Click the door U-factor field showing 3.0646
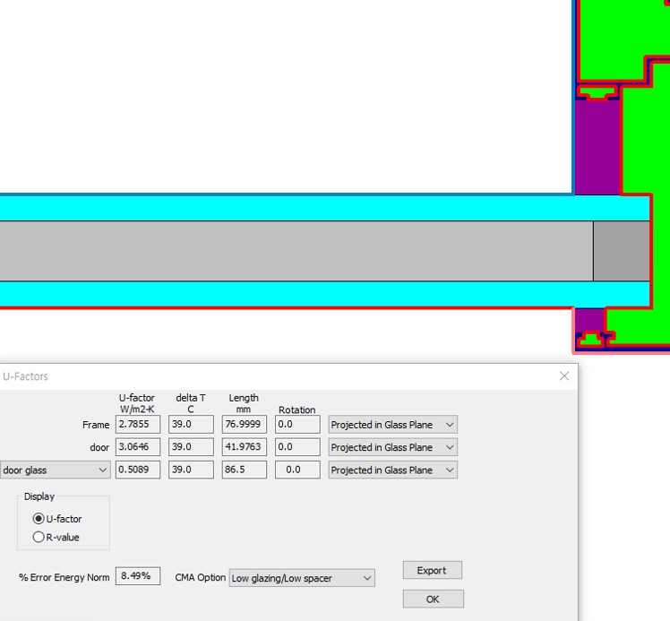 (x=138, y=447)
